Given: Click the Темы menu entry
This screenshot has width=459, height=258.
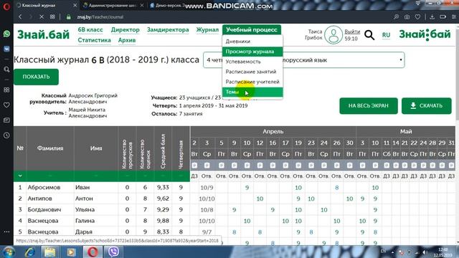Looking at the screenshot, I should (x=252, y=92).
